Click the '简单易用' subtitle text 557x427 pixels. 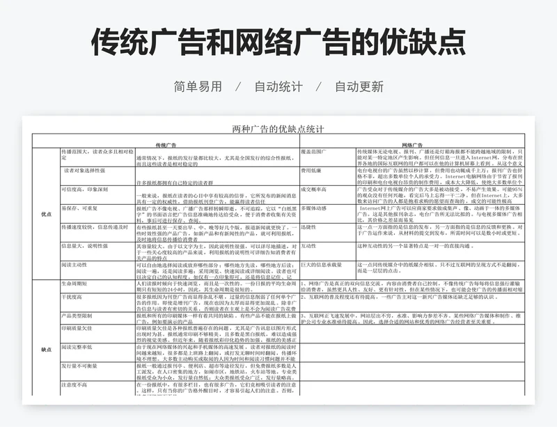tap(198, 86)
